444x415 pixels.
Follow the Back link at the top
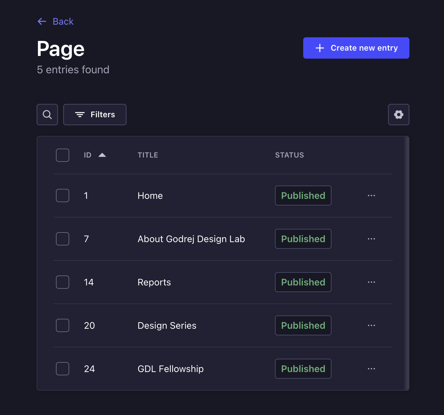[x=63, y=21]
